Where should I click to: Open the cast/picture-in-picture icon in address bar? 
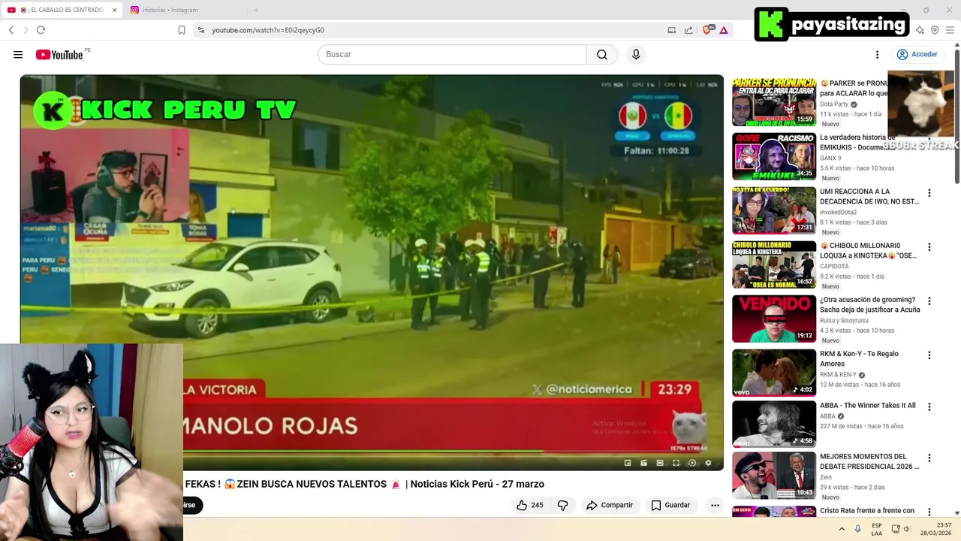point(672,30)
